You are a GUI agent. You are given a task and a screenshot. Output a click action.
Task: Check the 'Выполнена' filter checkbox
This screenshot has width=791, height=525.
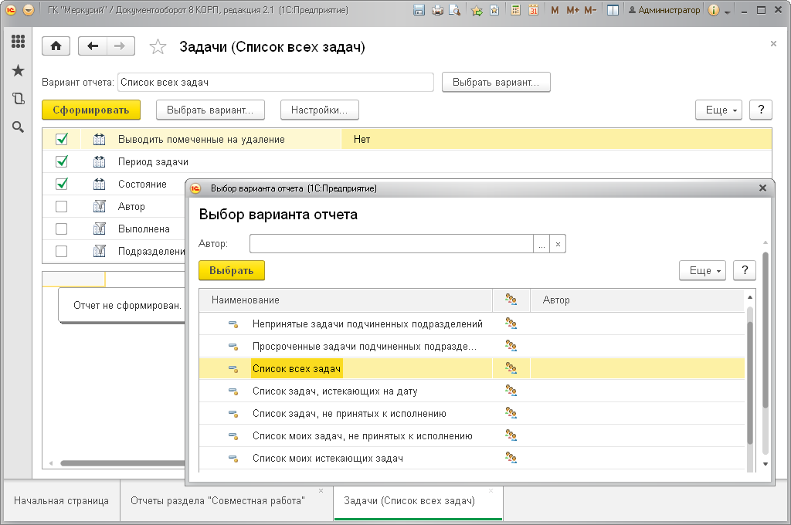[x=62, y=229]
